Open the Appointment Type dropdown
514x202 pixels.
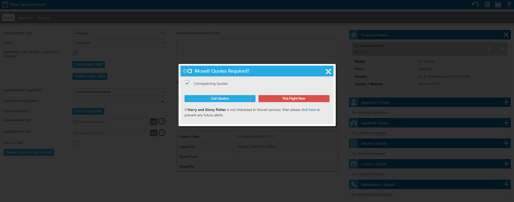coord(119,33)
